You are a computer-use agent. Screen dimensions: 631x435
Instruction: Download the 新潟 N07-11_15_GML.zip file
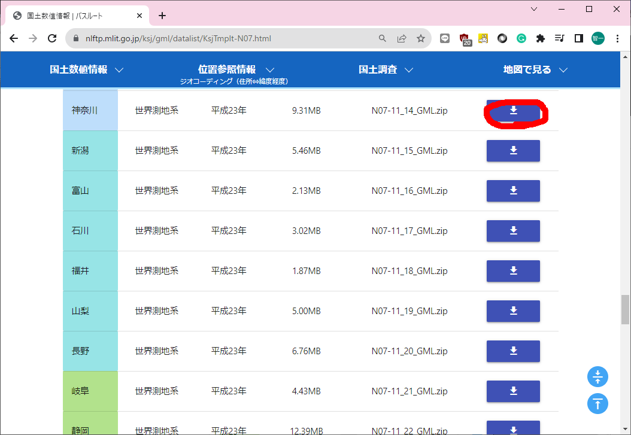coord(513,151)
